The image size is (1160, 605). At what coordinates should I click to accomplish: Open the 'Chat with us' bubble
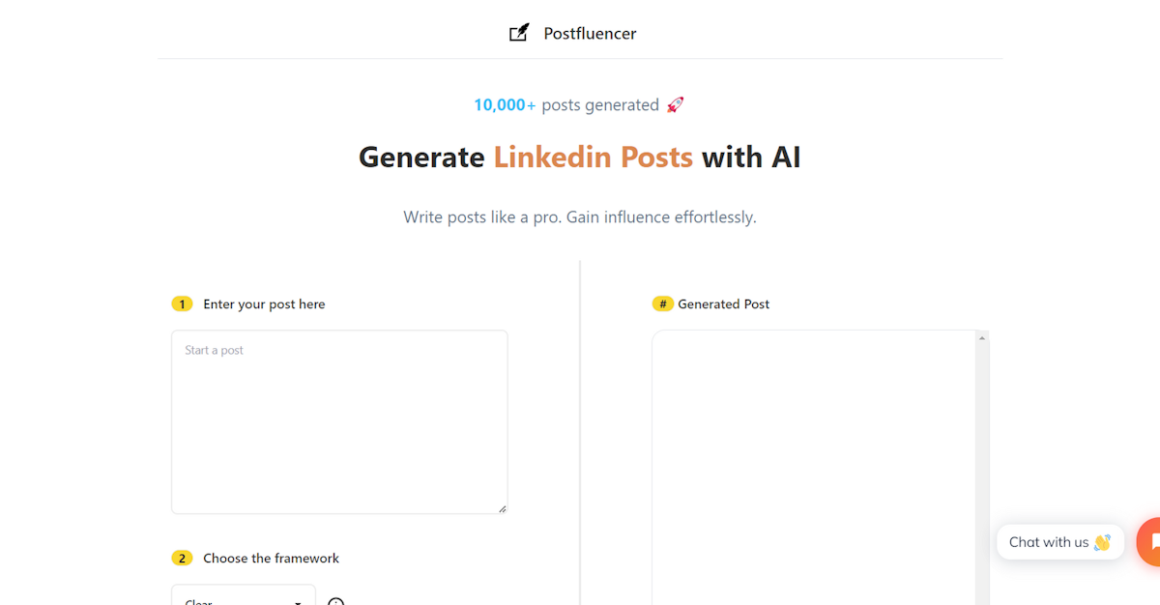(1060, 542)
